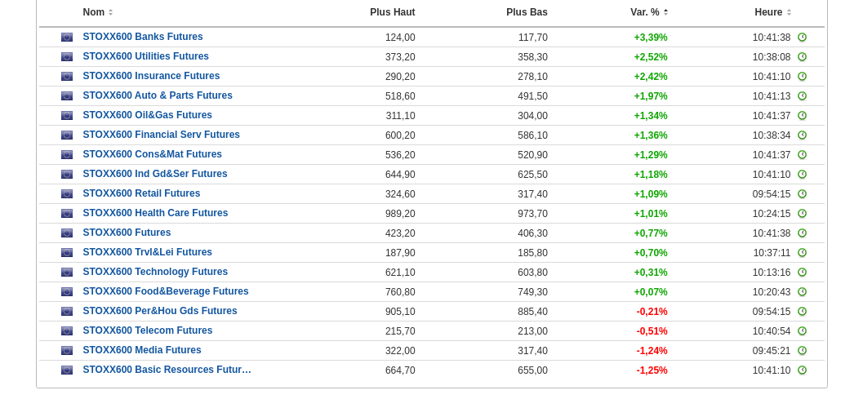Click the clock icon on Utilities Futures row
Screen dimensions: 854x408
802,57
